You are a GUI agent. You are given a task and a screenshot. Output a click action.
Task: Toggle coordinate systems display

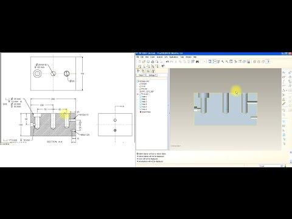[152, 66]
